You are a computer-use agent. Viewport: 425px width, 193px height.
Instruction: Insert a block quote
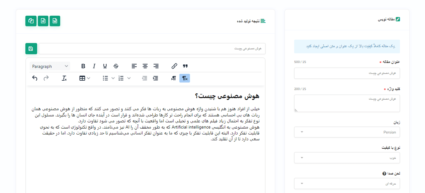[x=185, y=66]
